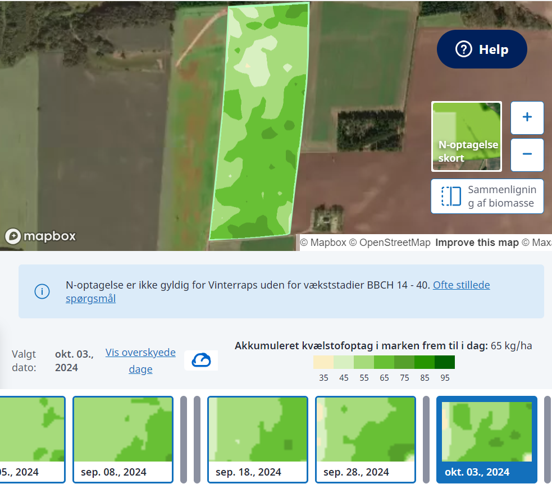The width and height of the screenshot is (552, 484).
Task: Select the sep. 08., 2024 image thumbnail
Action: (123, 439)
